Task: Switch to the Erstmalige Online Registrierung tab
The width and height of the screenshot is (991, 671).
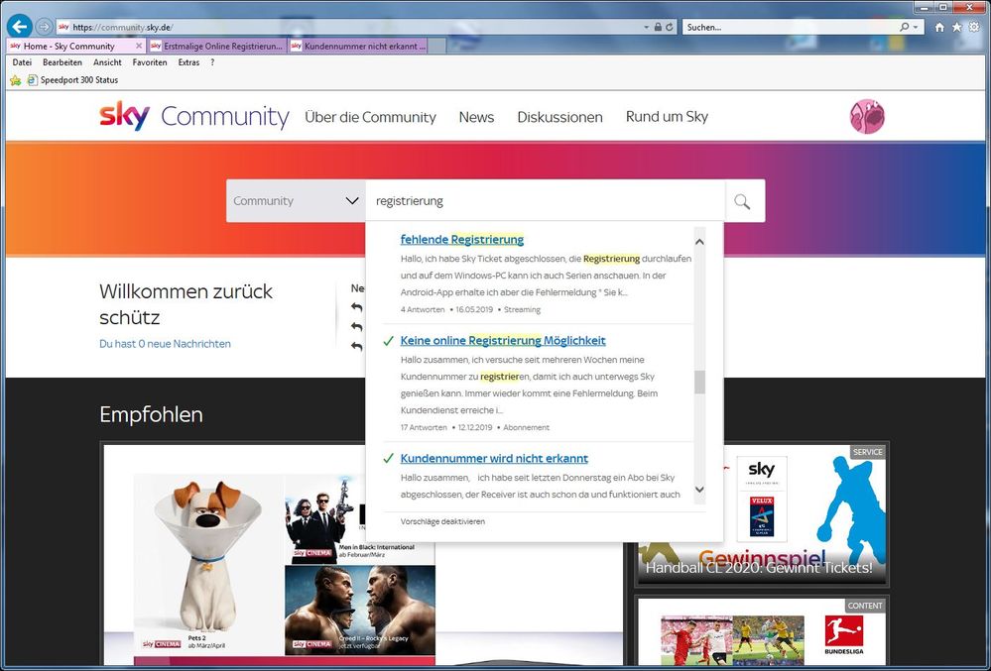Action: (217, 46)
